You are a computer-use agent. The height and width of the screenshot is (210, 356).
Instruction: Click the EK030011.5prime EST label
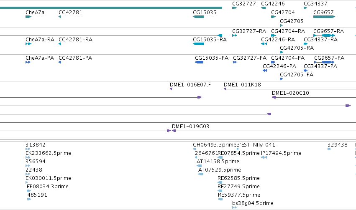pos(48,178)
